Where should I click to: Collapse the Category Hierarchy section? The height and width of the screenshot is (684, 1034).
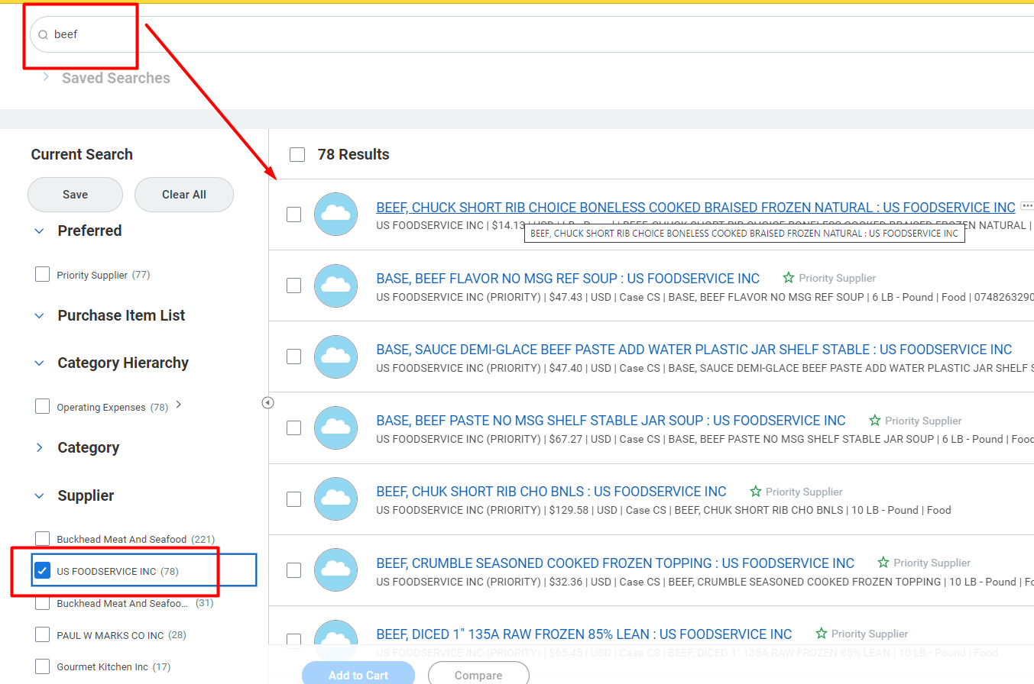[40, 363]
